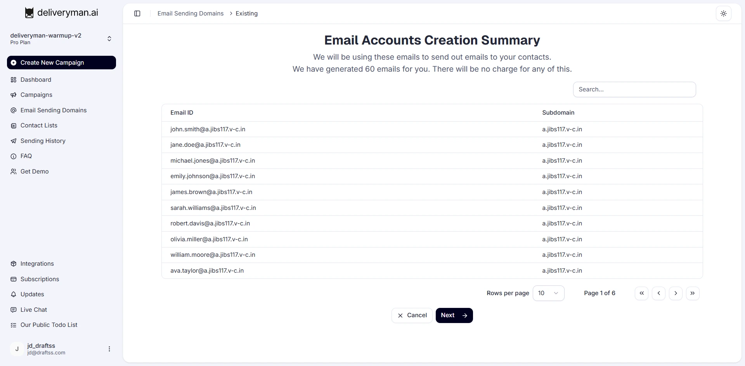The height and width of the screenshot is (366, 745).
Task: Click the Campaigns megaphone icon
Action: pyautogui.click(x=14, y=95)
